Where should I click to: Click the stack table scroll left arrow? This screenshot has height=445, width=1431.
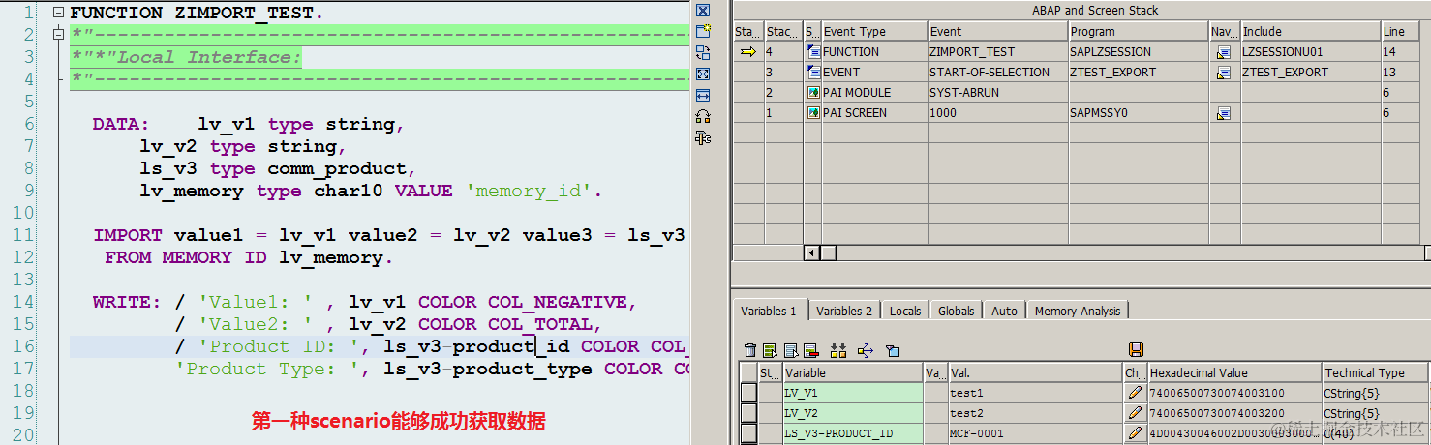coord(811,253)
